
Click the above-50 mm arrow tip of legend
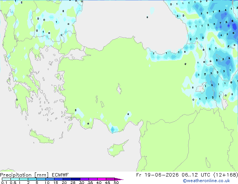119,179
